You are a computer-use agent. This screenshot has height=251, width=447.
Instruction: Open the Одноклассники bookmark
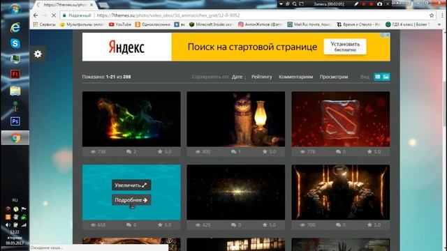pos(153,24)
